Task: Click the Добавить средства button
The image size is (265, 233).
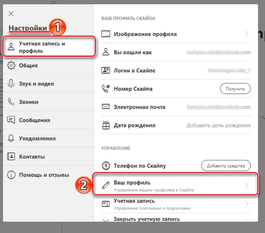Action: point(226,166)
